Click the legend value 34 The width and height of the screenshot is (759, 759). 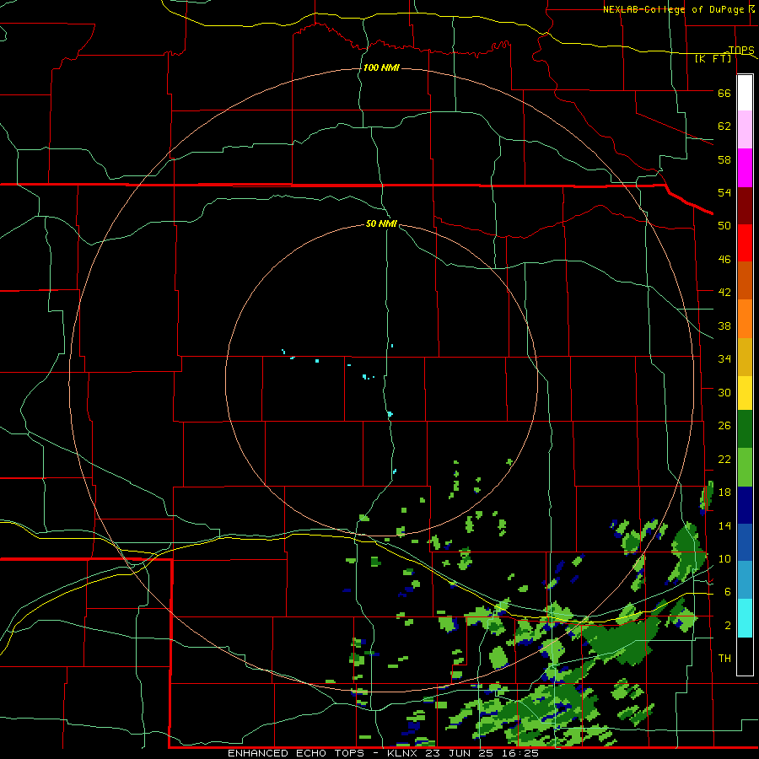[x=724, y=358]
